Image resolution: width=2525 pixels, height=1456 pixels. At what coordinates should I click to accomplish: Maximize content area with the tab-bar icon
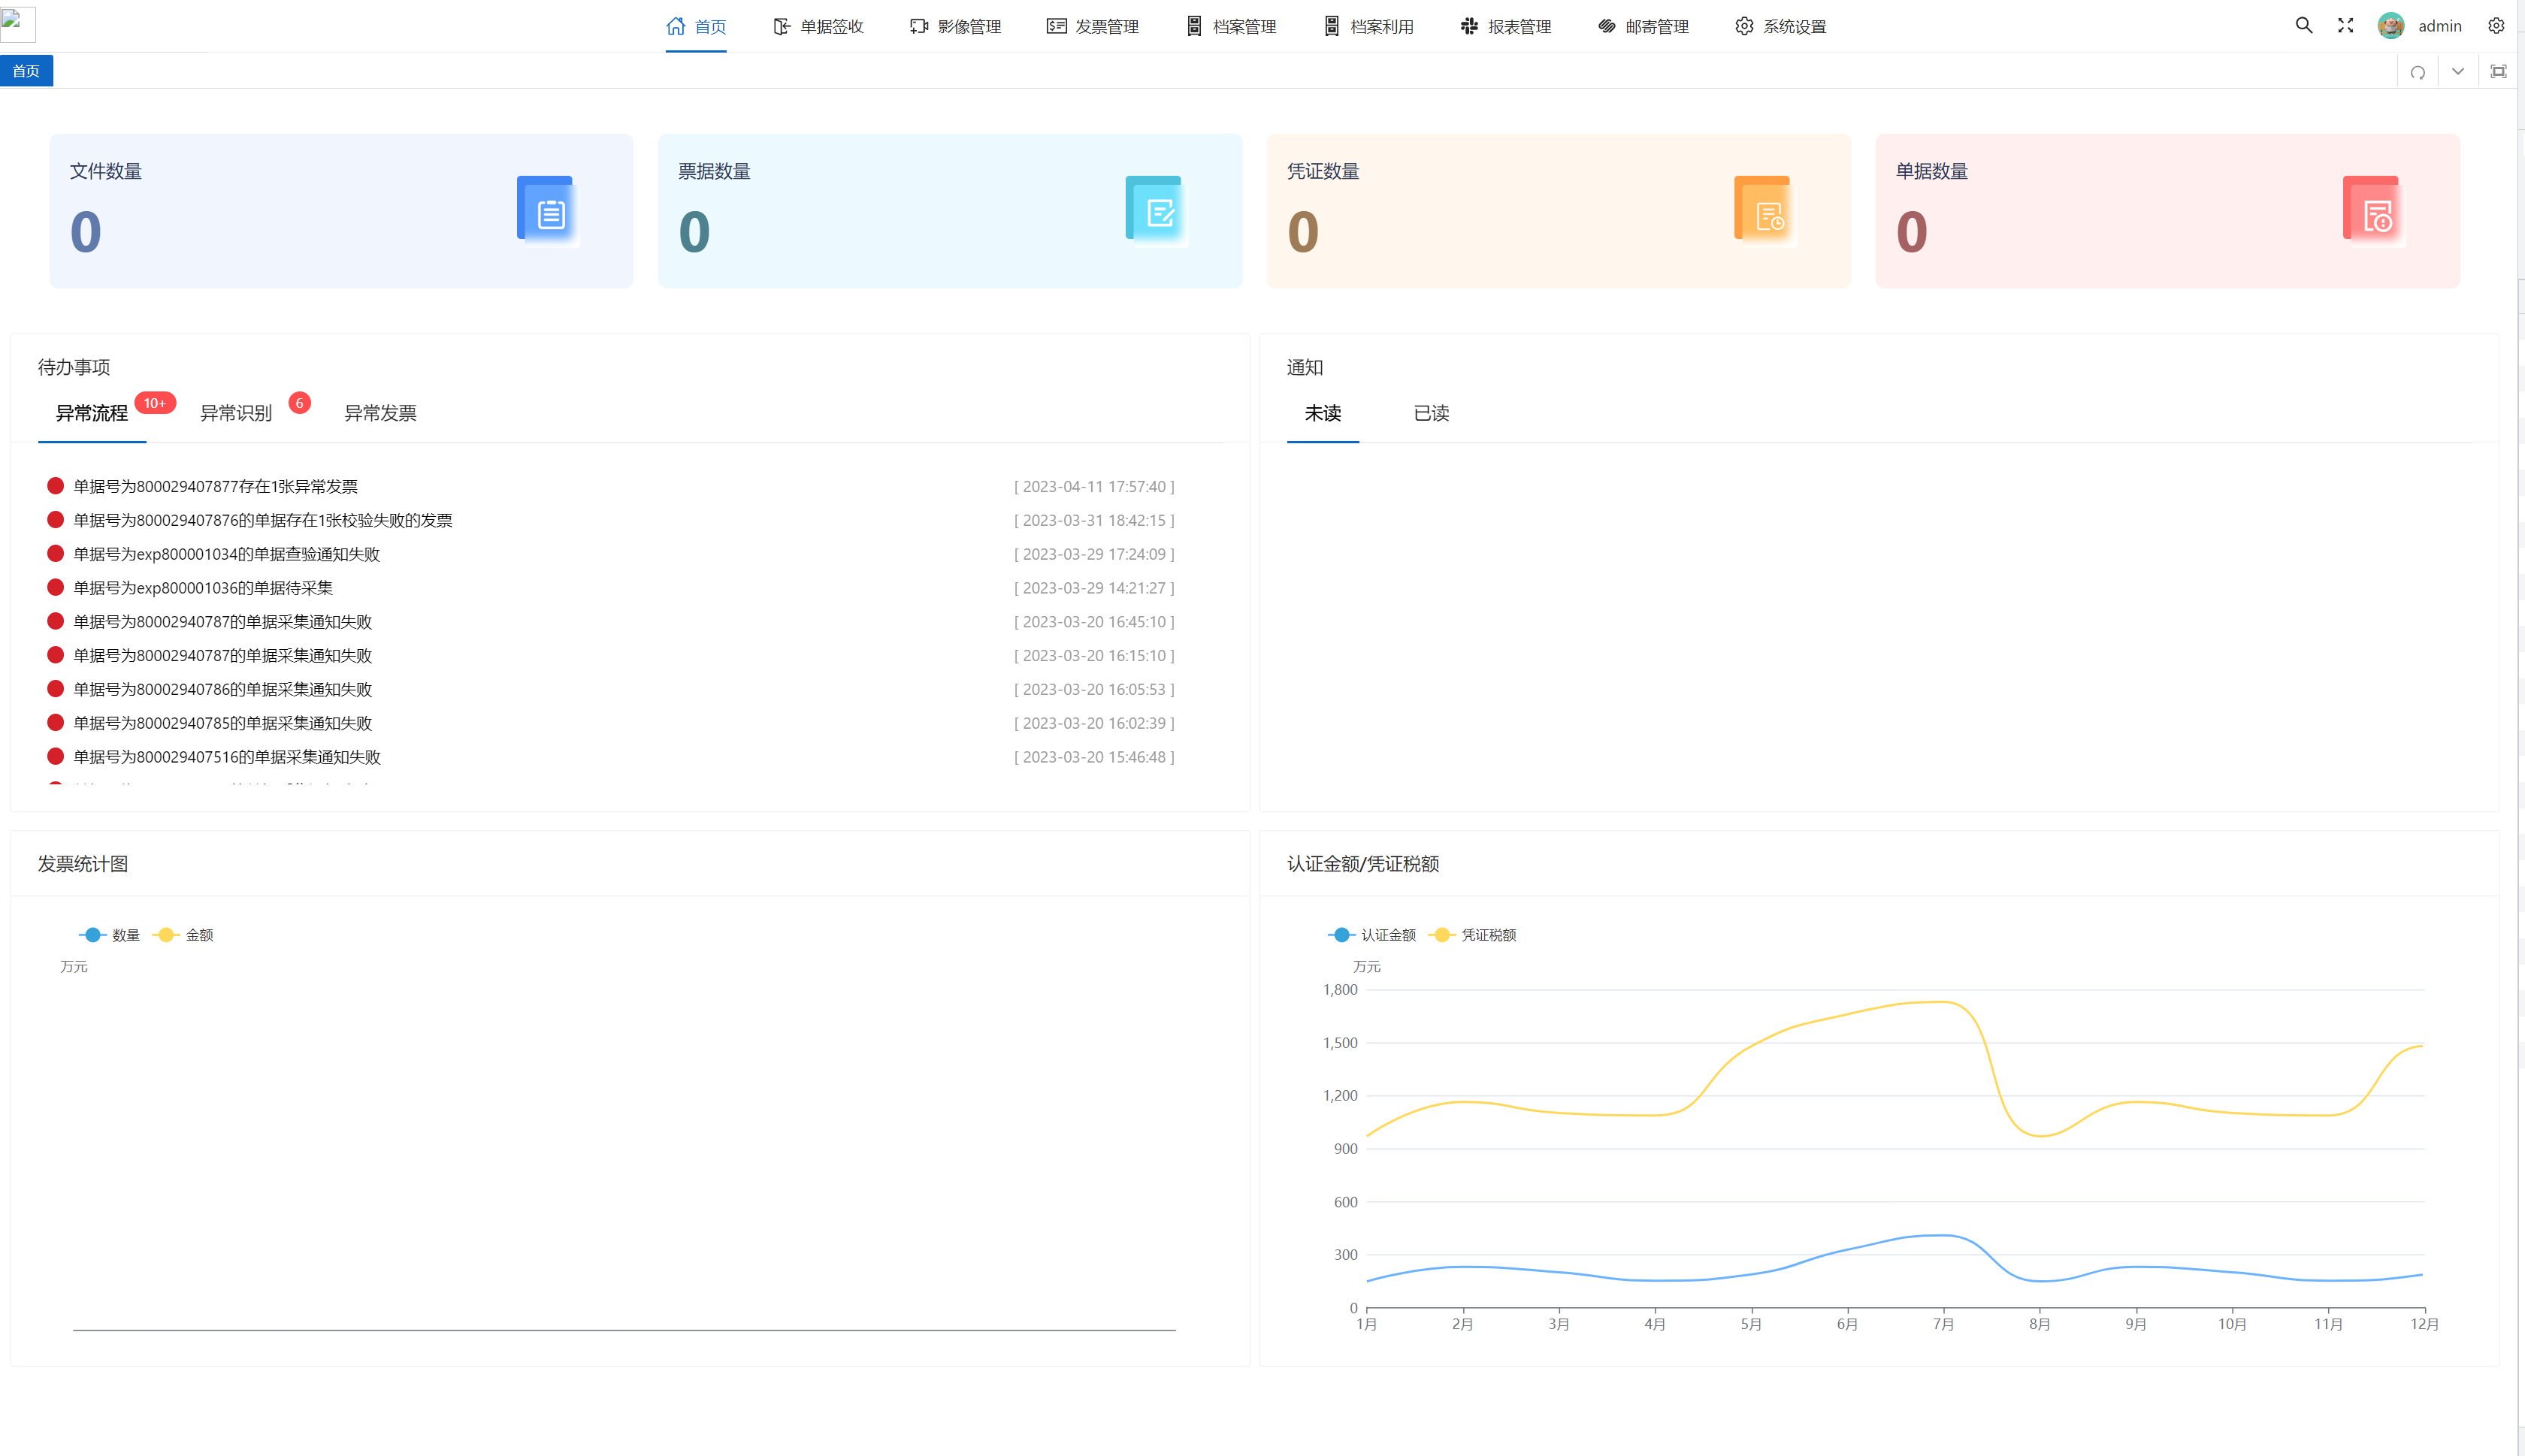(x=2498, y=71)
